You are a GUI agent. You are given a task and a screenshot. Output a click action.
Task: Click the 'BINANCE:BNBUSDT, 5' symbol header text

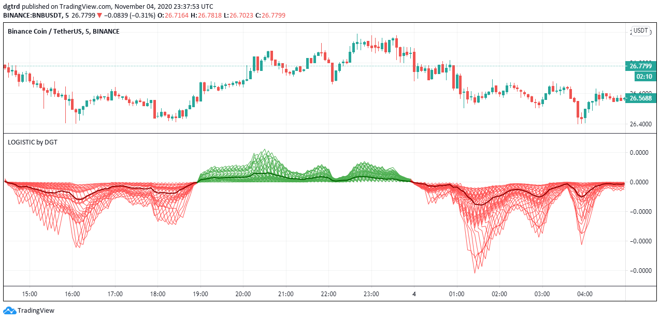(x=36, y=16)
